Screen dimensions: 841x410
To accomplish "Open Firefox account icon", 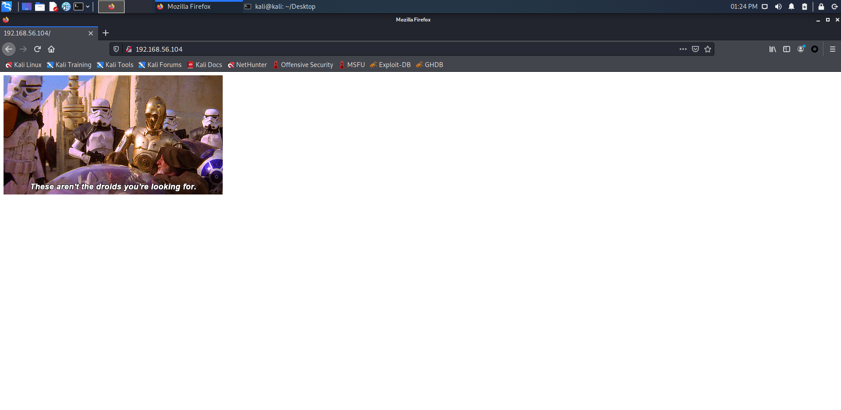I will 801,49.
